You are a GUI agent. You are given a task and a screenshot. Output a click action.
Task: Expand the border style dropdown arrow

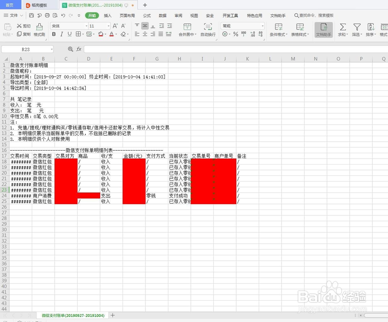83,34
